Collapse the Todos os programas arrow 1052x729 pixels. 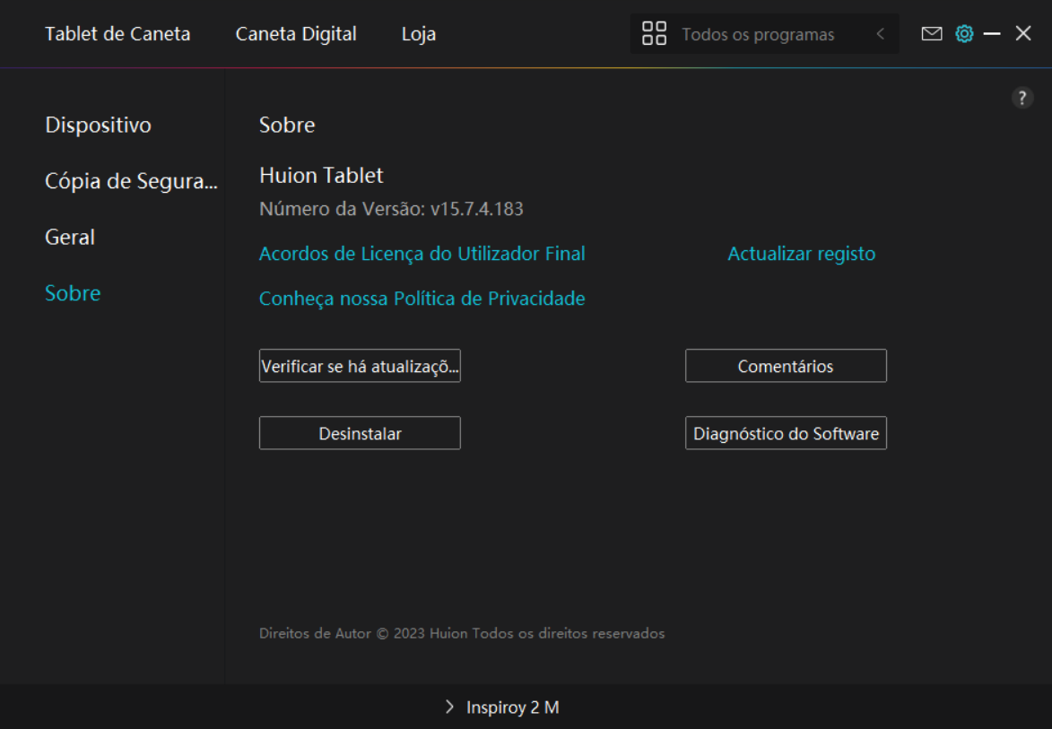click(x=880, y=34)
